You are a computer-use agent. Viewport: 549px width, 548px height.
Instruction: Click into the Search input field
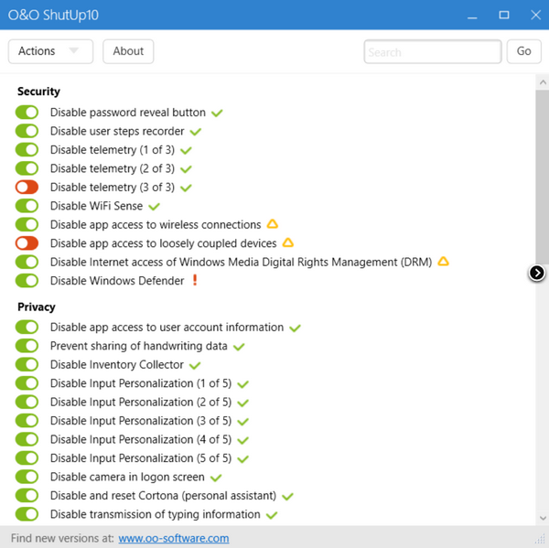pyautogui.click(x=432, y=52)
